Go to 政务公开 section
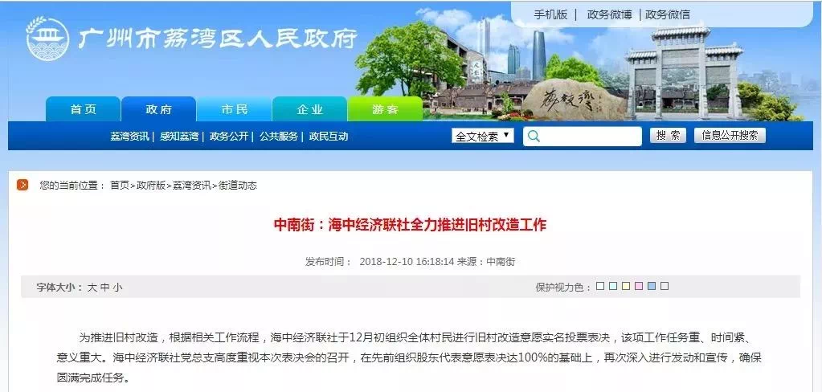 click(229, 137)
